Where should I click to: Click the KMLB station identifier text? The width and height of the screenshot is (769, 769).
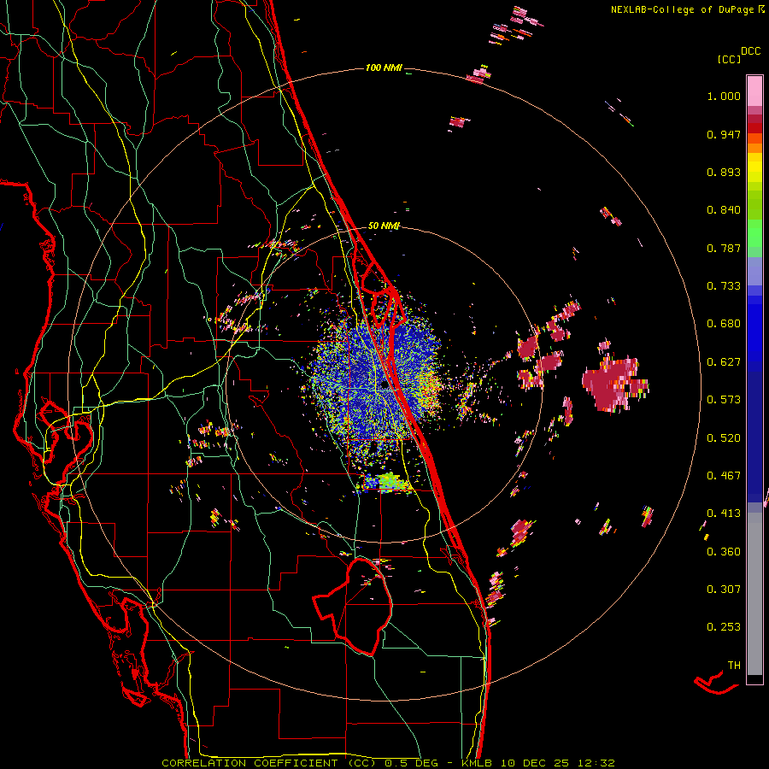click(x=478, y=763)
